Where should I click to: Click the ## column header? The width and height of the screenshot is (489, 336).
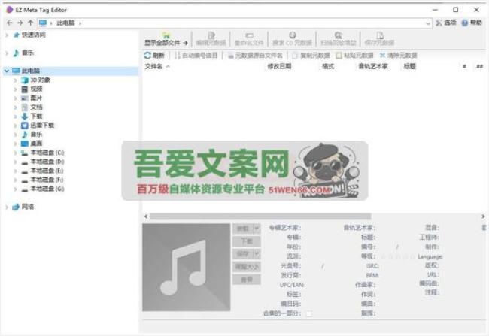[480, 66]
